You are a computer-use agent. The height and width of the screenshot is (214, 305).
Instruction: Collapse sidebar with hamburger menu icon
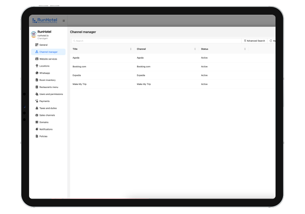[x=64, y=21]
